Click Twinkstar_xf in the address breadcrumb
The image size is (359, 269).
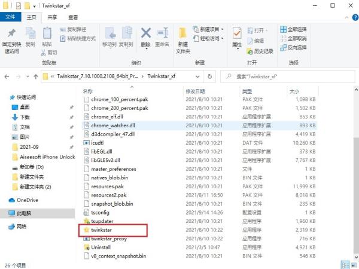(162, 76)
